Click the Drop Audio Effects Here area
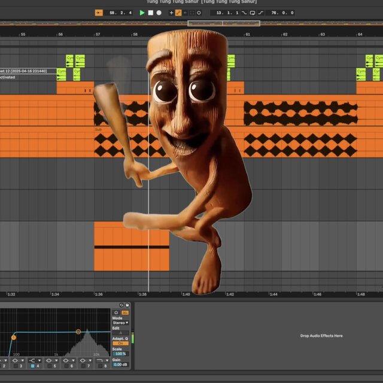Screen dimensions: 383x383 pyautogui.click(x=321, y=336)
